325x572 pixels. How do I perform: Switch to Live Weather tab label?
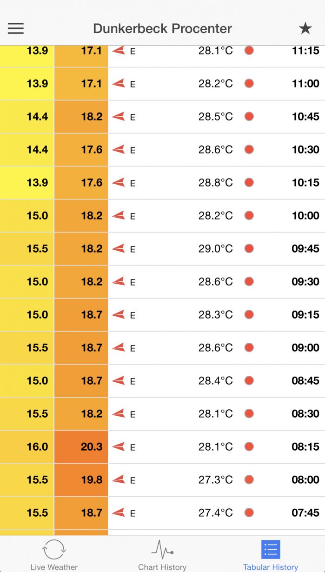coord(54,567)
